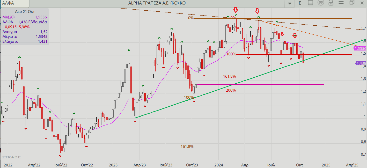Viewport: 367px width, 168px height.
Task: Open the quotation marks comment icon
Action: (x=321, y=3)
